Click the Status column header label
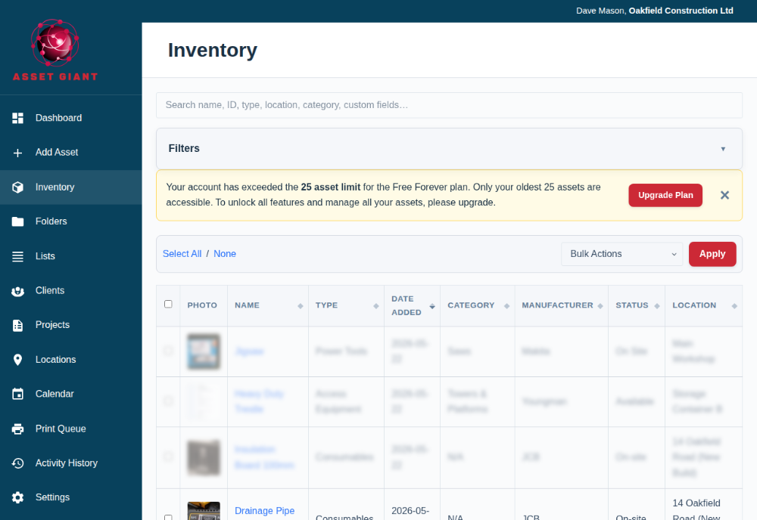This screenshot has width=757, height=520. click(632, 305)
